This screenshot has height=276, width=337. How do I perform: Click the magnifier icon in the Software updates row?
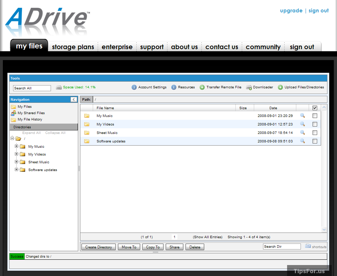pyautogui.click(x=302, y=141)
